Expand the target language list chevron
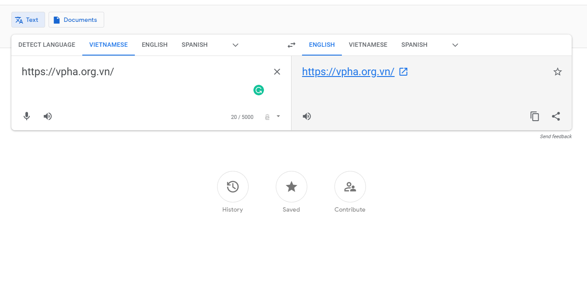 [455, 45]
